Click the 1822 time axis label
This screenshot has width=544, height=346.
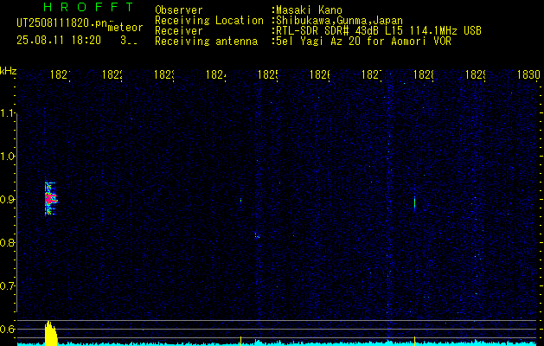coord(112,74)
